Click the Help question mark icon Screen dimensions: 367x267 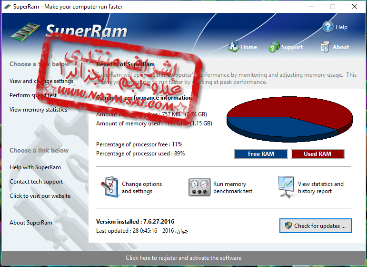(x=327, y=27)
